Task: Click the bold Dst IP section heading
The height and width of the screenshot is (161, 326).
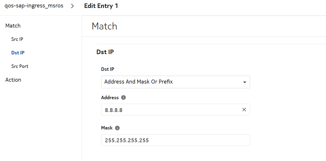Action: [105, 52]
